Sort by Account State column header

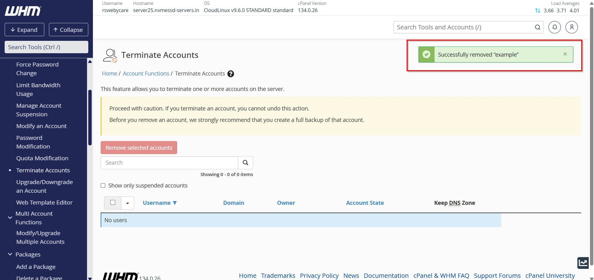365,203
